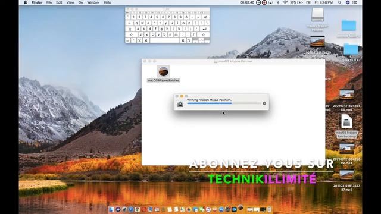Open the AirPlay display menu

(271, 2)
